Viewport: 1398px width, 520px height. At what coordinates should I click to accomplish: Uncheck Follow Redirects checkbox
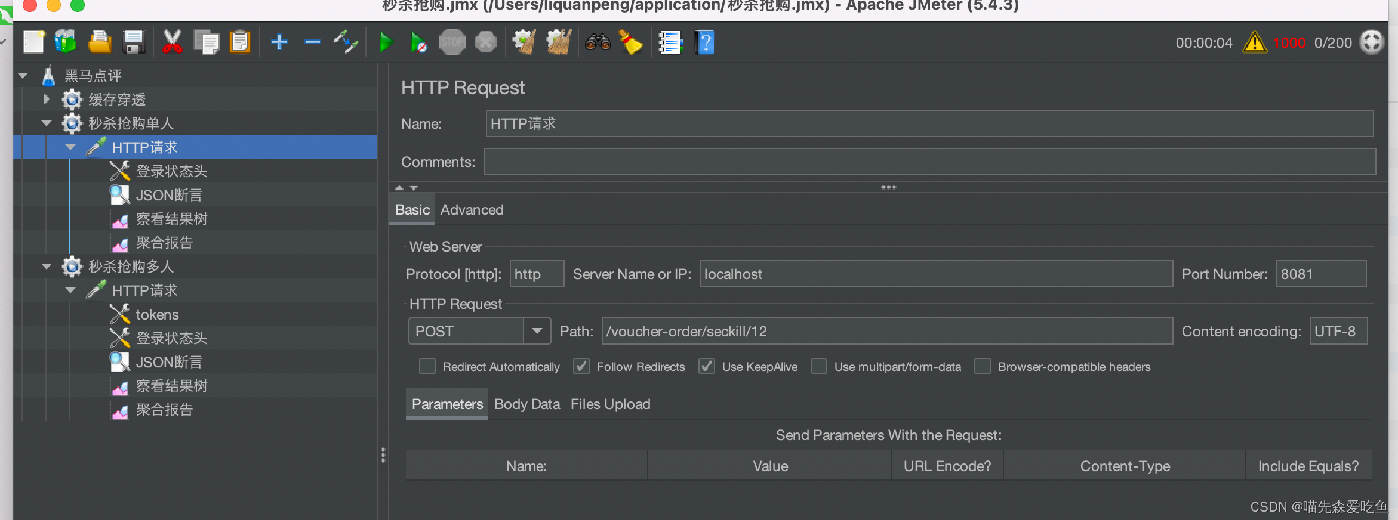click(x=581, y=366)
